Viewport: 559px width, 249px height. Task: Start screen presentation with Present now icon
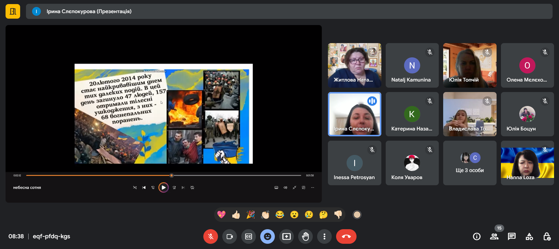pyautogui.click(x=287, y=236)
